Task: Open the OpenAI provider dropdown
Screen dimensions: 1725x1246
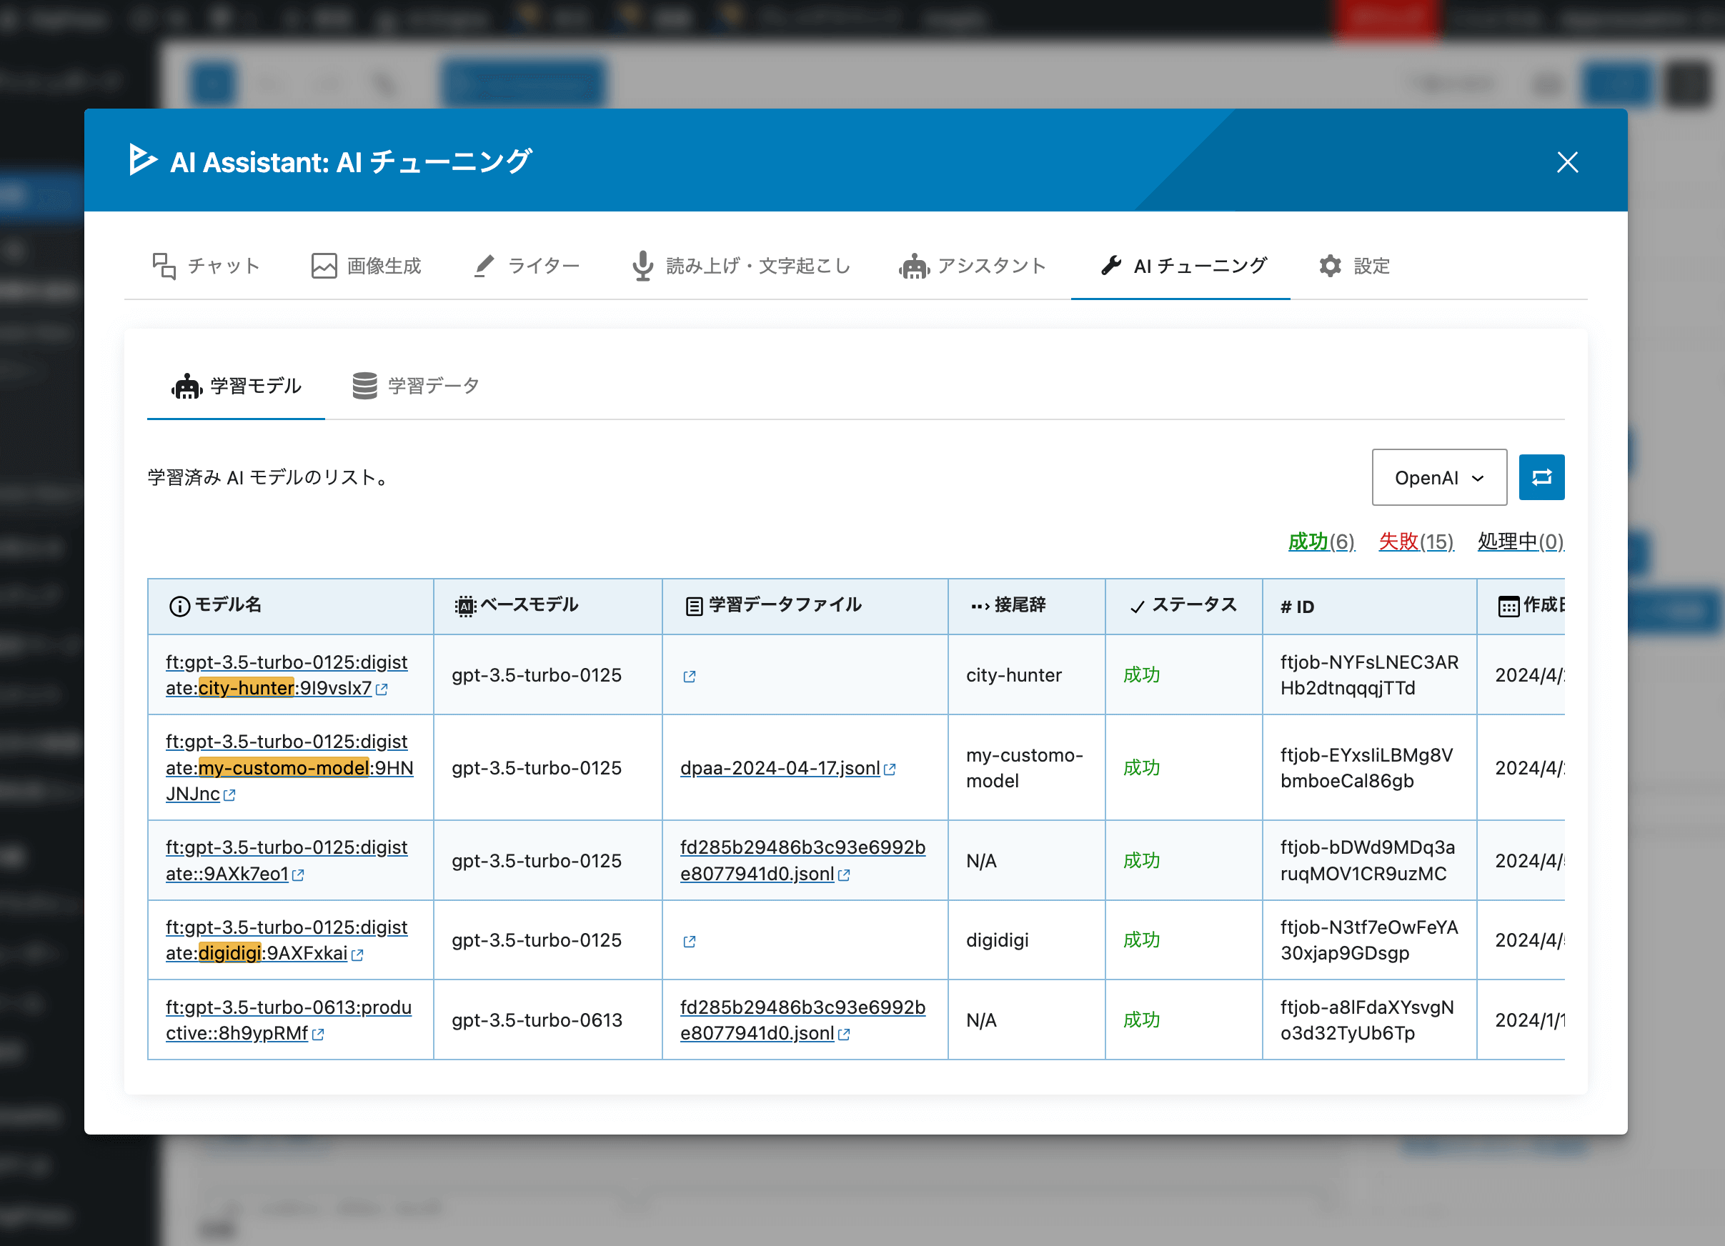Action: click(x=1439, y=477)
